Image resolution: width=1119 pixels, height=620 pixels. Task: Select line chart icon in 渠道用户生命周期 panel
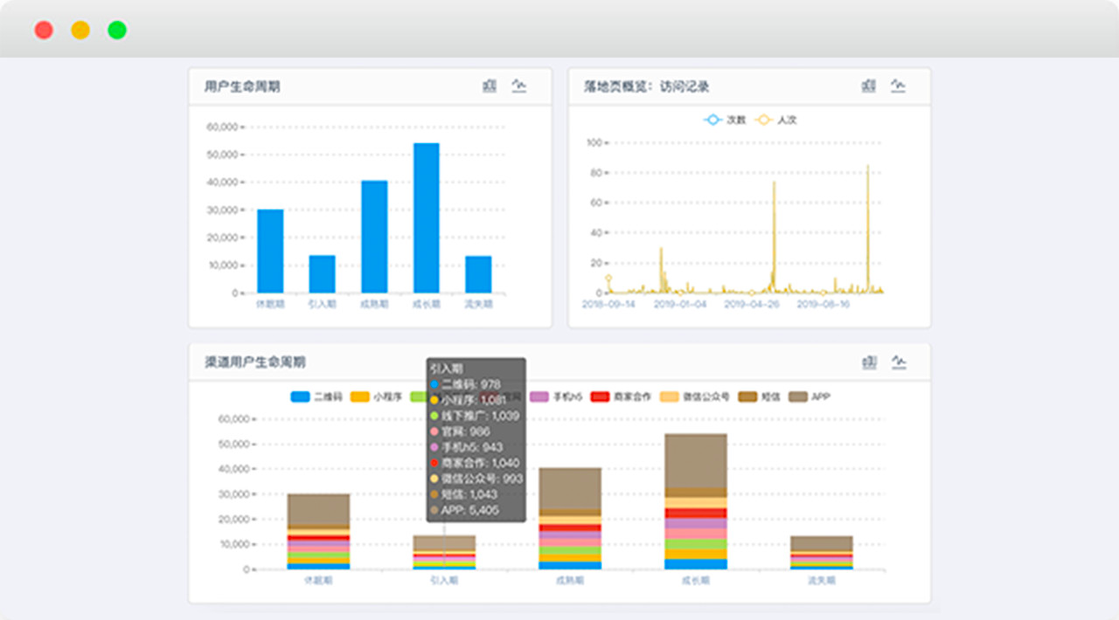click(x=898, y=362)
